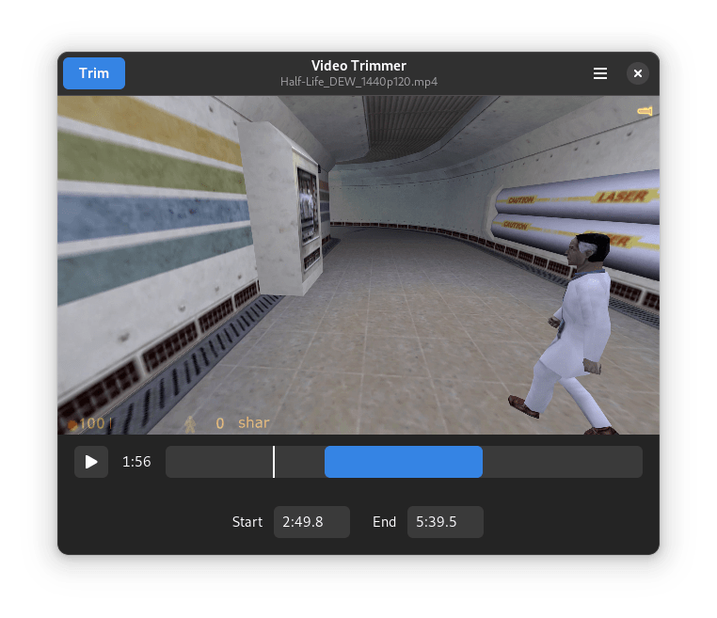Play the video with the play button
This screenshot has width=717, height=618.
point(91,462)
